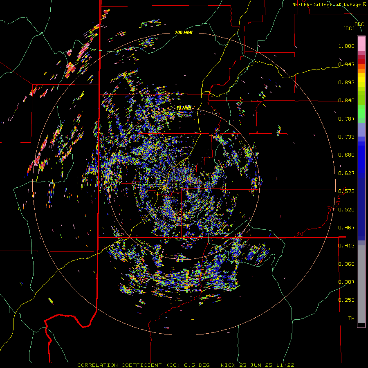The image size is (368, 368).
Task: Click the 100 NMI range ring label
Action: (x=184, y=32)
